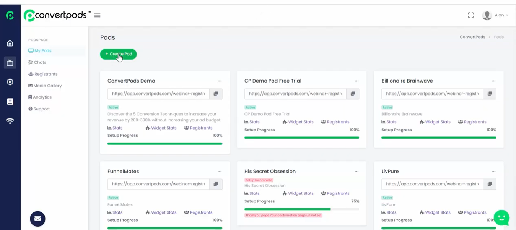
Task: Click the user avatar picture
Action: tap(487, 15)
